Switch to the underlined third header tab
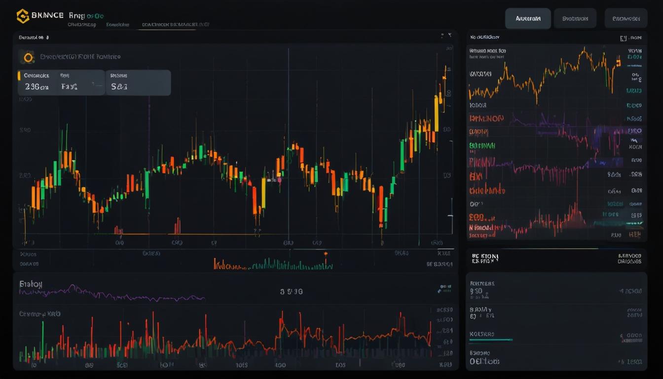 [175, 24]
